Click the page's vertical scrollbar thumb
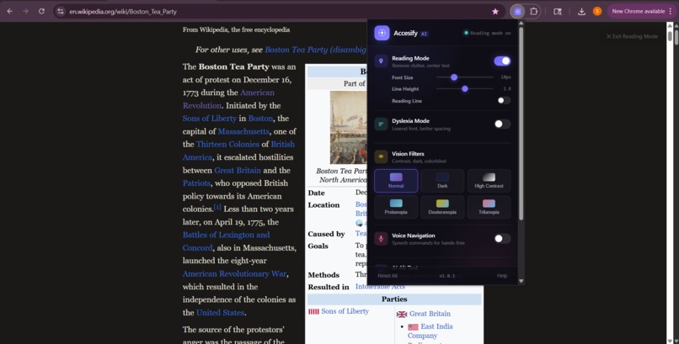Image resolution: width=679 pixels, height=344 pixels. click(x=670, y=36)
